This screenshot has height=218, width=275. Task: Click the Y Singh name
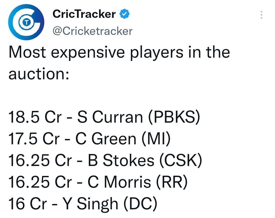point(90,204)
